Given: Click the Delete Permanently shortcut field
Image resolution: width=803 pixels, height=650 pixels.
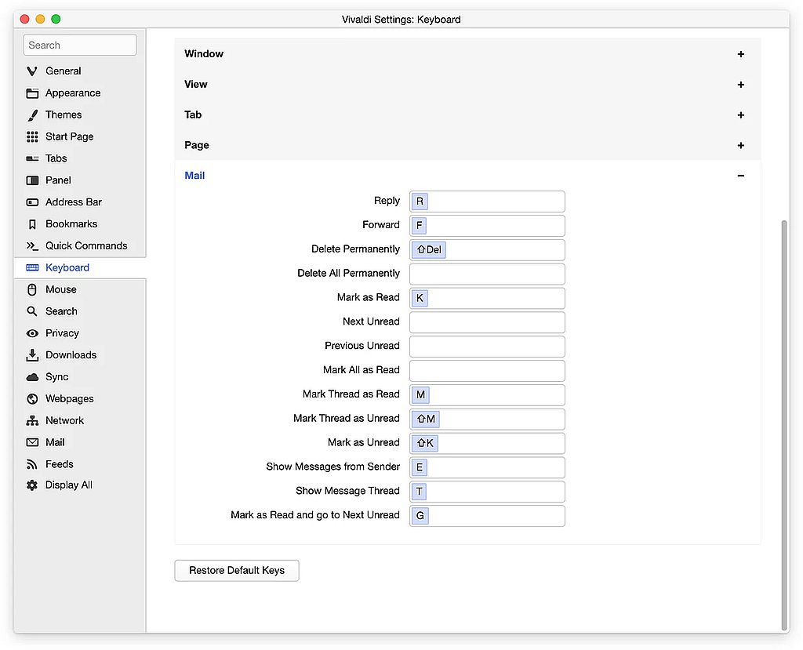Looking at the screenshot, I should (x=487, y=250).
